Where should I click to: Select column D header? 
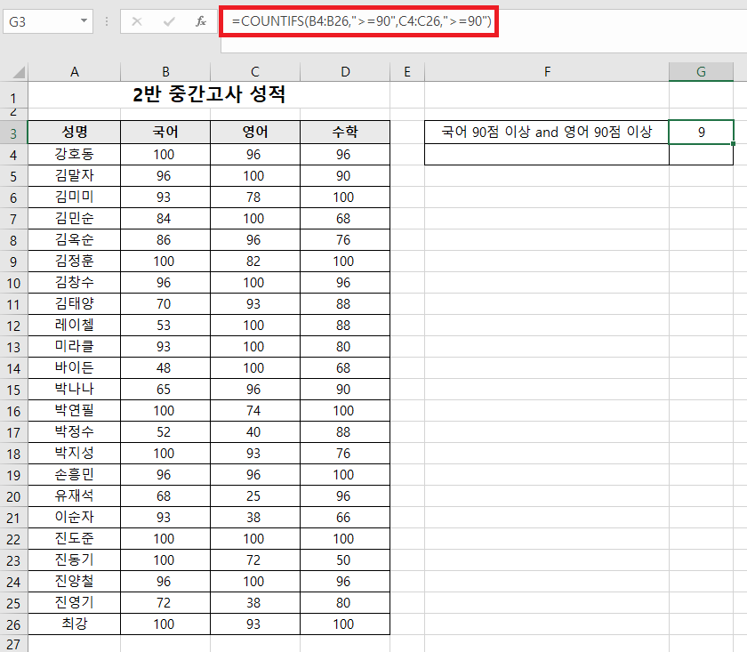point(345,72)
